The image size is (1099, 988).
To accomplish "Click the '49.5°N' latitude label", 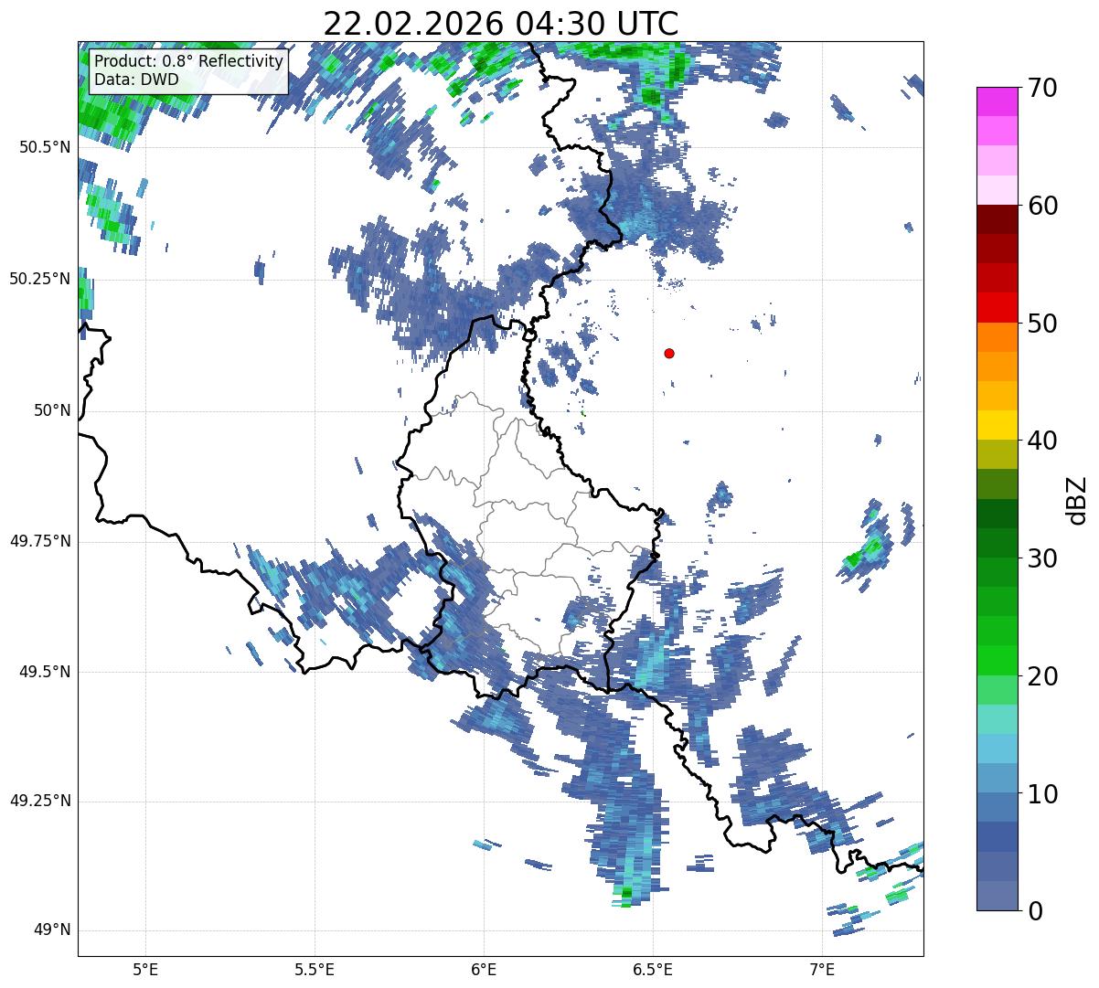I will pos(45,672).
